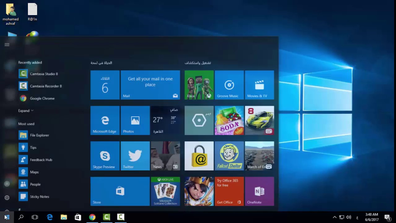
Task: Open the Groove Music tile
Action: (x=229, y=85)
